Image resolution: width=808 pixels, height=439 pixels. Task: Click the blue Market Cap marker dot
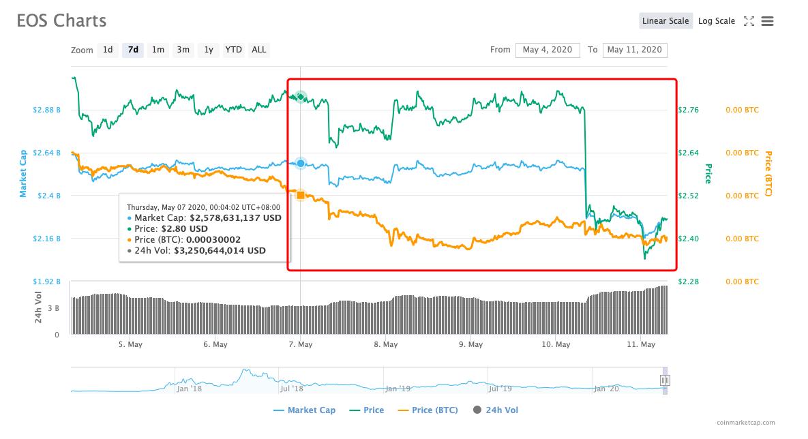(300, 164)
